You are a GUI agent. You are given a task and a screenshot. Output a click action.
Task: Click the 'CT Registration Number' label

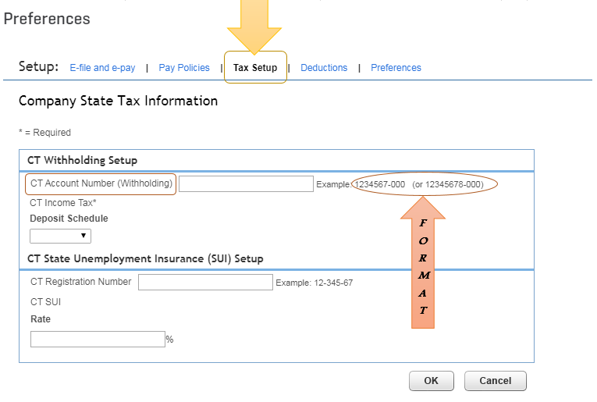(x=80, y=282)
